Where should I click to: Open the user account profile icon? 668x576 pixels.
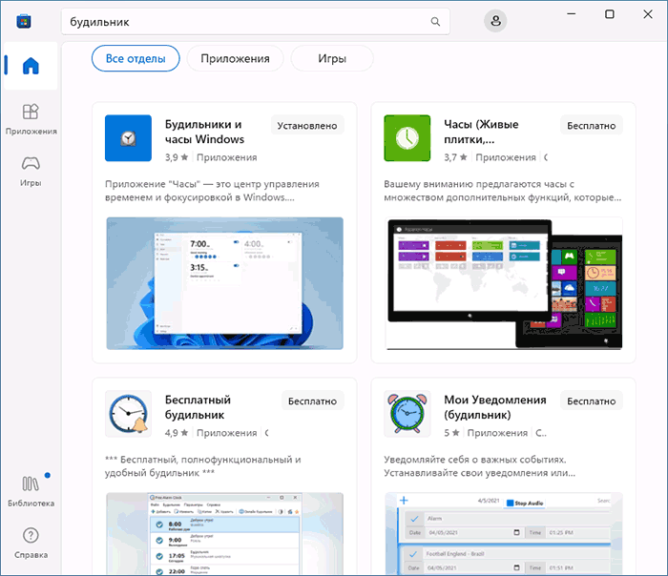pos(495,21)
